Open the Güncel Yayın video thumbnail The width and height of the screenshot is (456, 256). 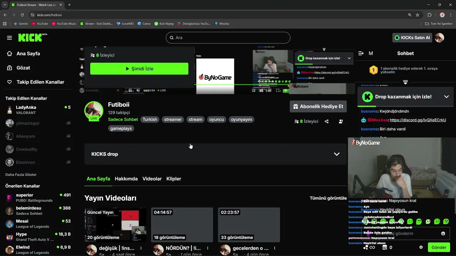pos(115,225)
